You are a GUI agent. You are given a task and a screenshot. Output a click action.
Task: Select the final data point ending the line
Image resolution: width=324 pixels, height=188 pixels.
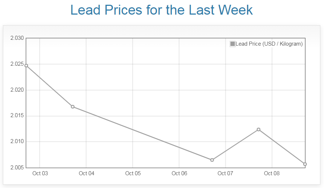(x=305, y=164)
